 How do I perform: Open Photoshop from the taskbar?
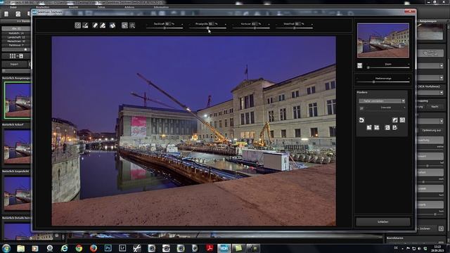pyautogui.click(x=108, y=248)
